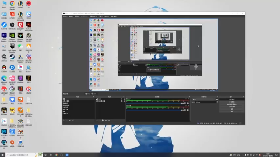Screen dimensions: 280x157
Task: Open source properties gear in Sources toolbar
Action: (x=103, y=120)
